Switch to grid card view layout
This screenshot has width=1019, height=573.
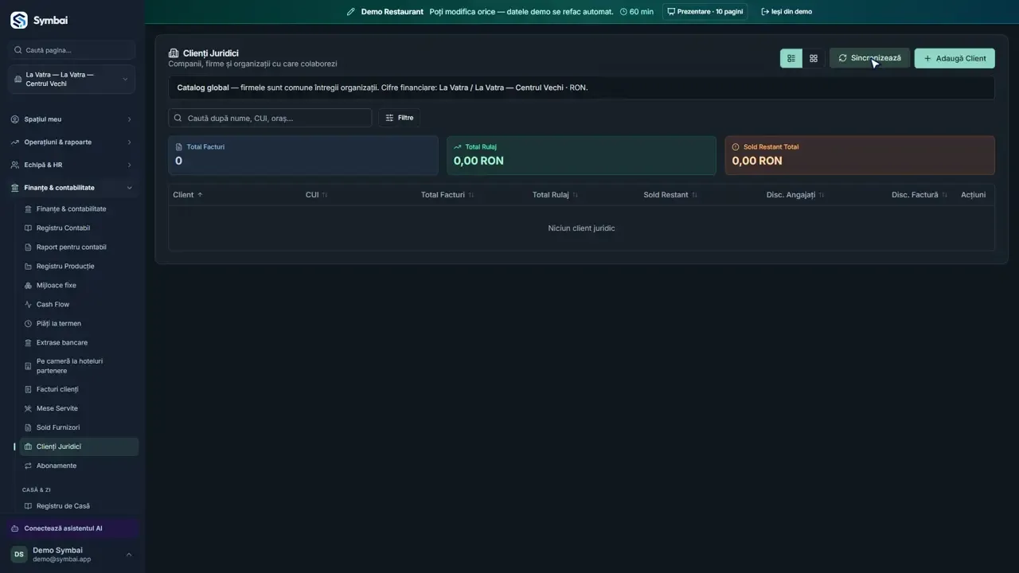coord(813,58)
